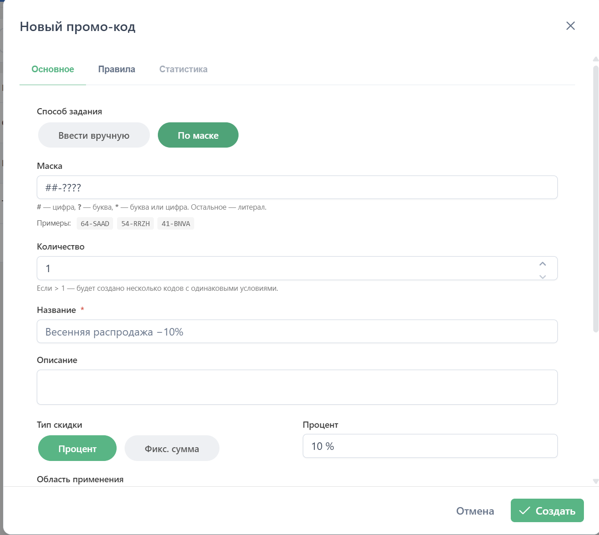Open the Статистика tab

(x=183, y=69)
